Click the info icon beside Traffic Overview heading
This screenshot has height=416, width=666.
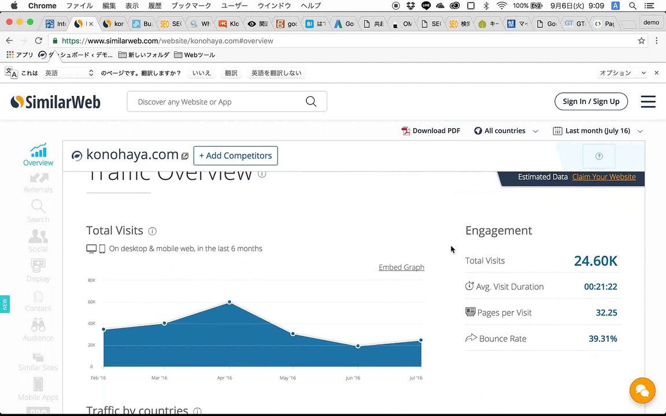pos(262,173)
